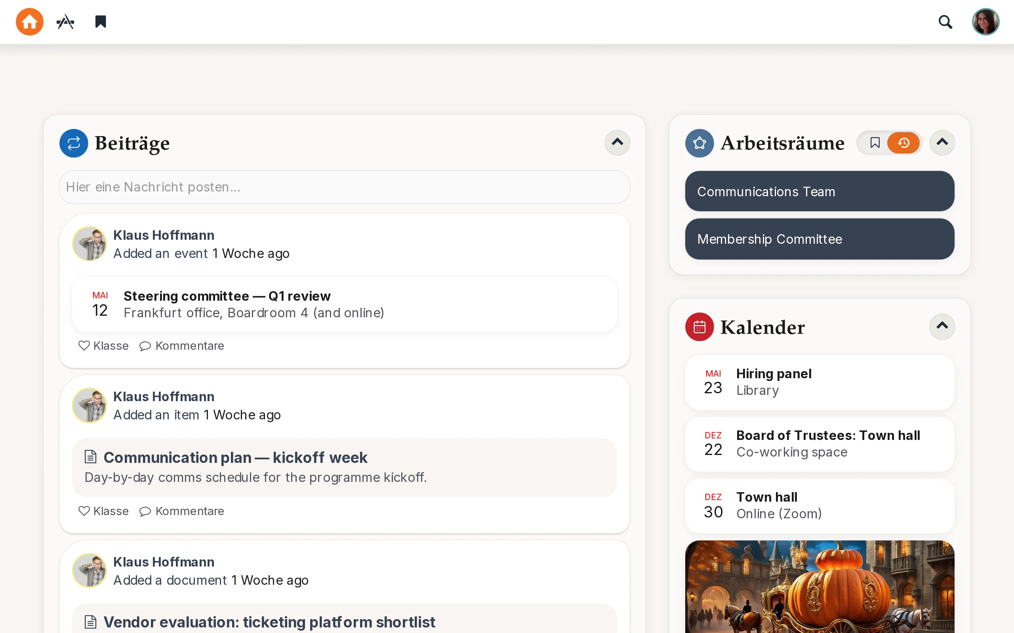This screenshot has width=1014, height=633.
Task: Like the Communication plan post
Action: point(103,511)
